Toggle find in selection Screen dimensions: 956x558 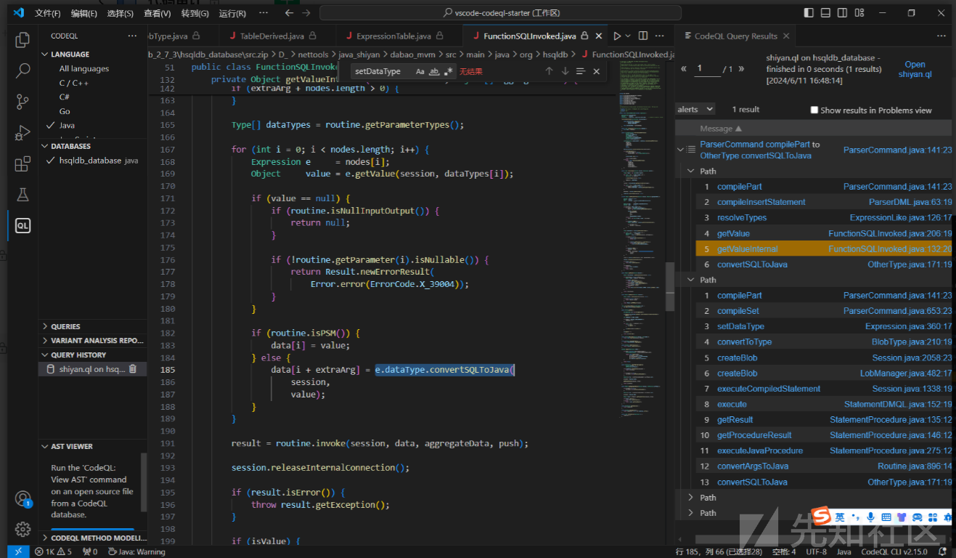tap(581, 71)
